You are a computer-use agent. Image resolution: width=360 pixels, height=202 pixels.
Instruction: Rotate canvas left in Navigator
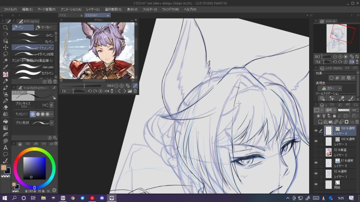(x=335, y=62)
